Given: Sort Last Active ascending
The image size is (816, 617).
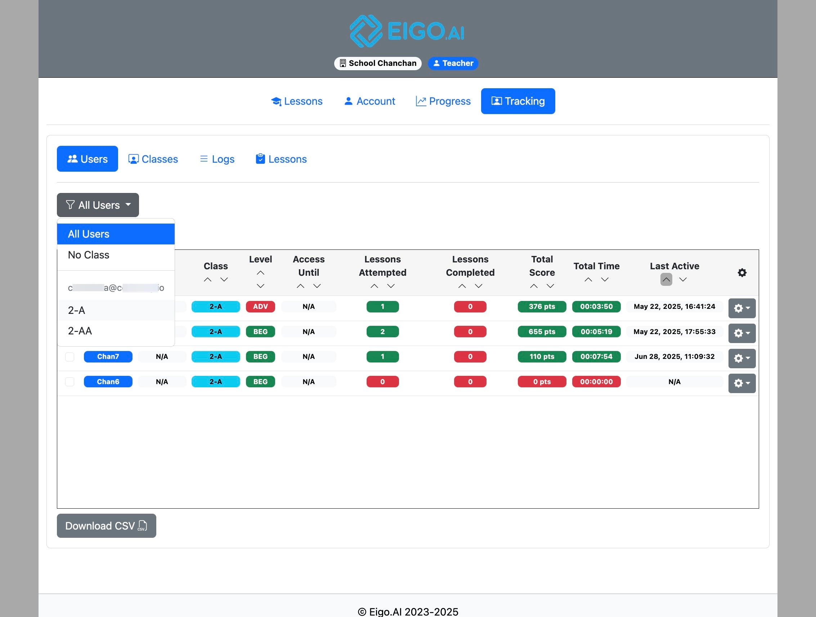Looking at the screenshot, I should click(x=666, y=280).
